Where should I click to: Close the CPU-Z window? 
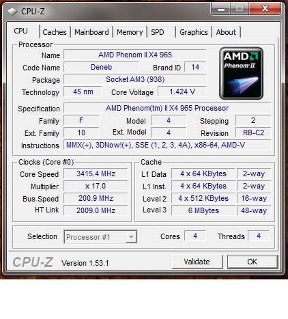pos(265,9)
